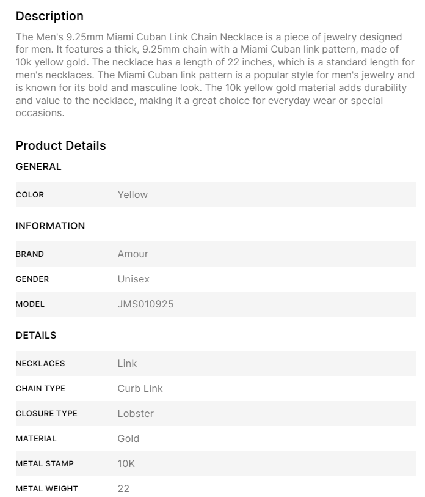Click the DETAILS section header
Screen dimensions: 425x497
click(x=36, y=335)
